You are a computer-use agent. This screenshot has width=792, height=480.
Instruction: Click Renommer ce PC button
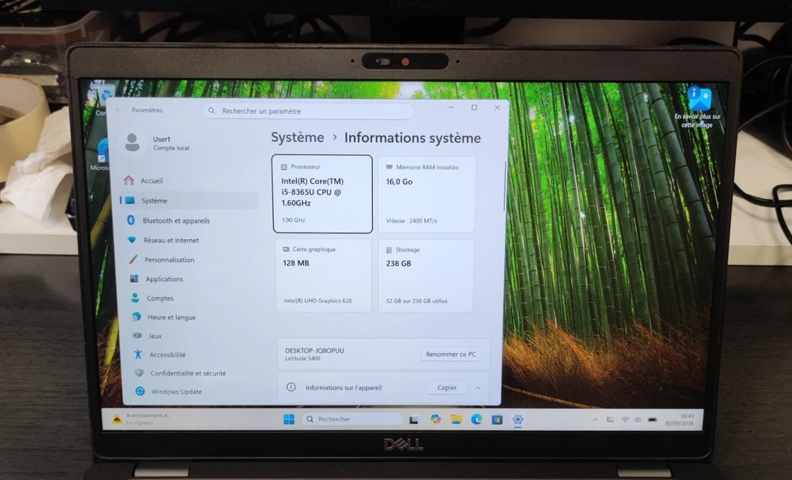tap(450, 354)
